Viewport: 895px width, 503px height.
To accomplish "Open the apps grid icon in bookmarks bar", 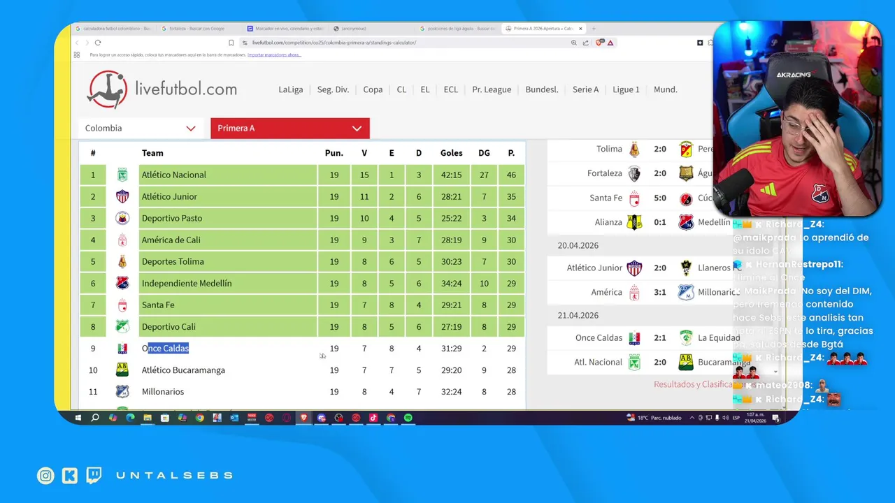I will point(77,54).
